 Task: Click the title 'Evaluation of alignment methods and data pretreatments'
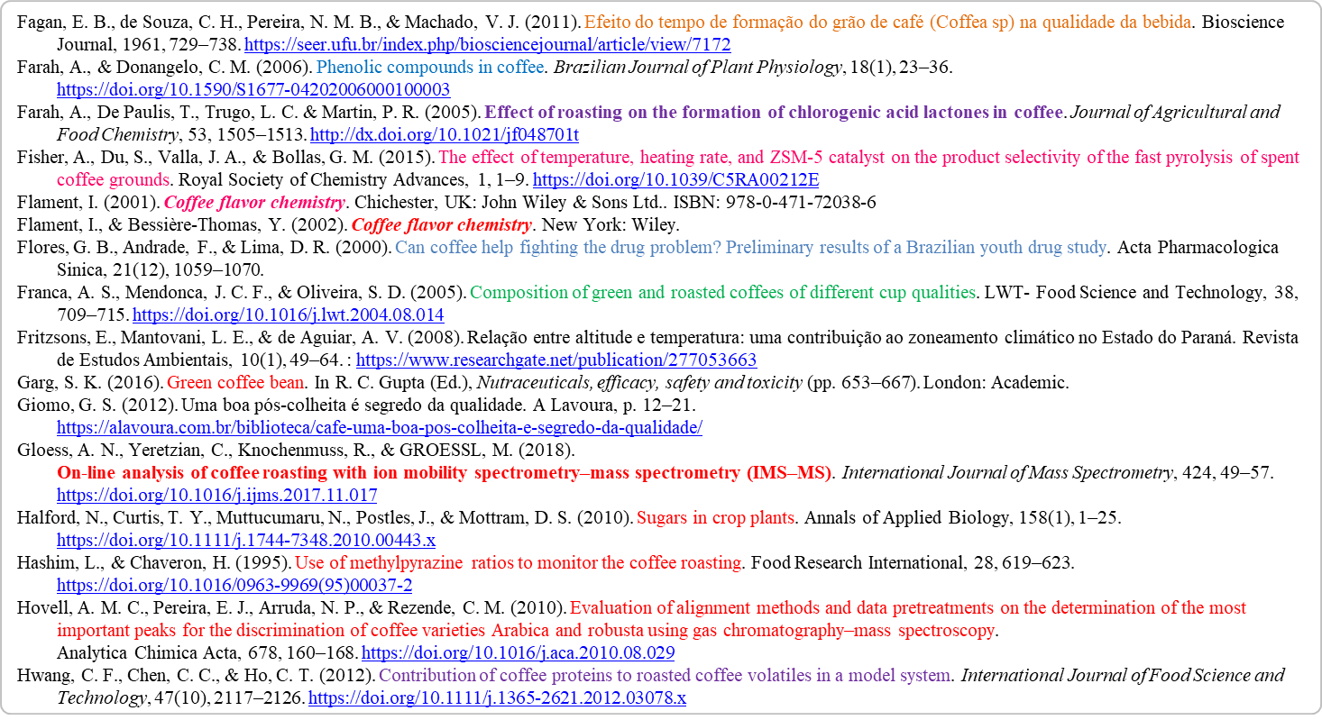(651, 618)
